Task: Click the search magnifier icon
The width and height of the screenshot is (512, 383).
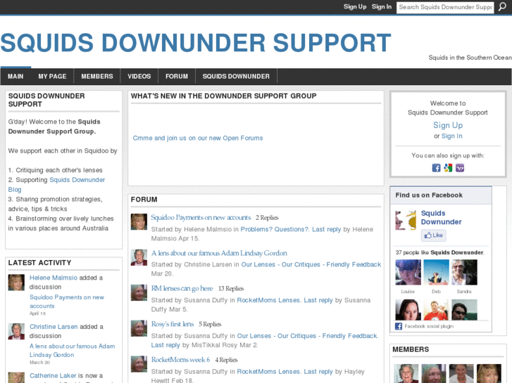Action: coord(502,7)
